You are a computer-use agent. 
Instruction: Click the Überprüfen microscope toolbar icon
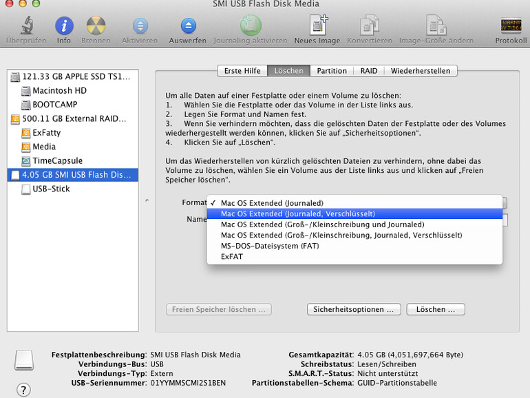click(x=27, y=25)
